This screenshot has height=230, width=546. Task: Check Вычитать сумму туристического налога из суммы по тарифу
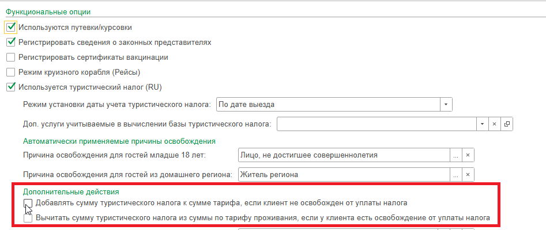(28, 218)
